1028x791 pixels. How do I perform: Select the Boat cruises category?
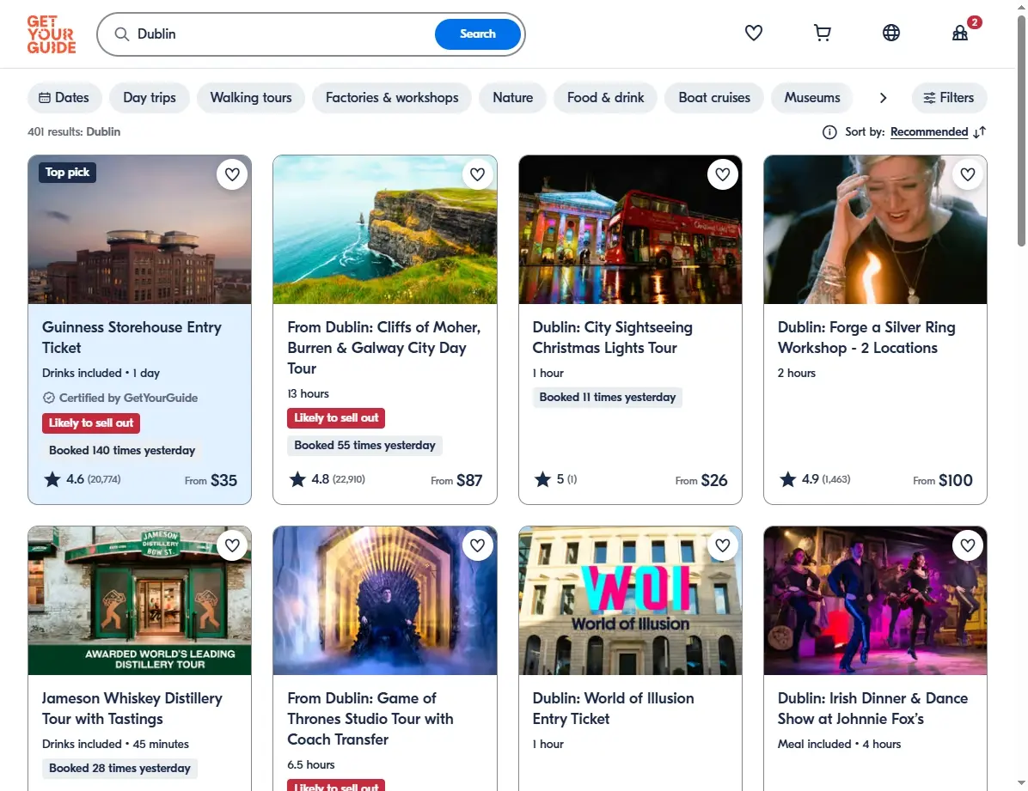point(714,98)
